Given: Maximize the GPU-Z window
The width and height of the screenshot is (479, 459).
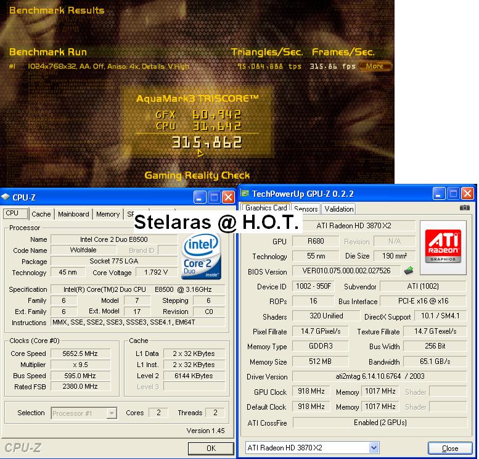Looking at the screenshot, I should pos(453,194).
